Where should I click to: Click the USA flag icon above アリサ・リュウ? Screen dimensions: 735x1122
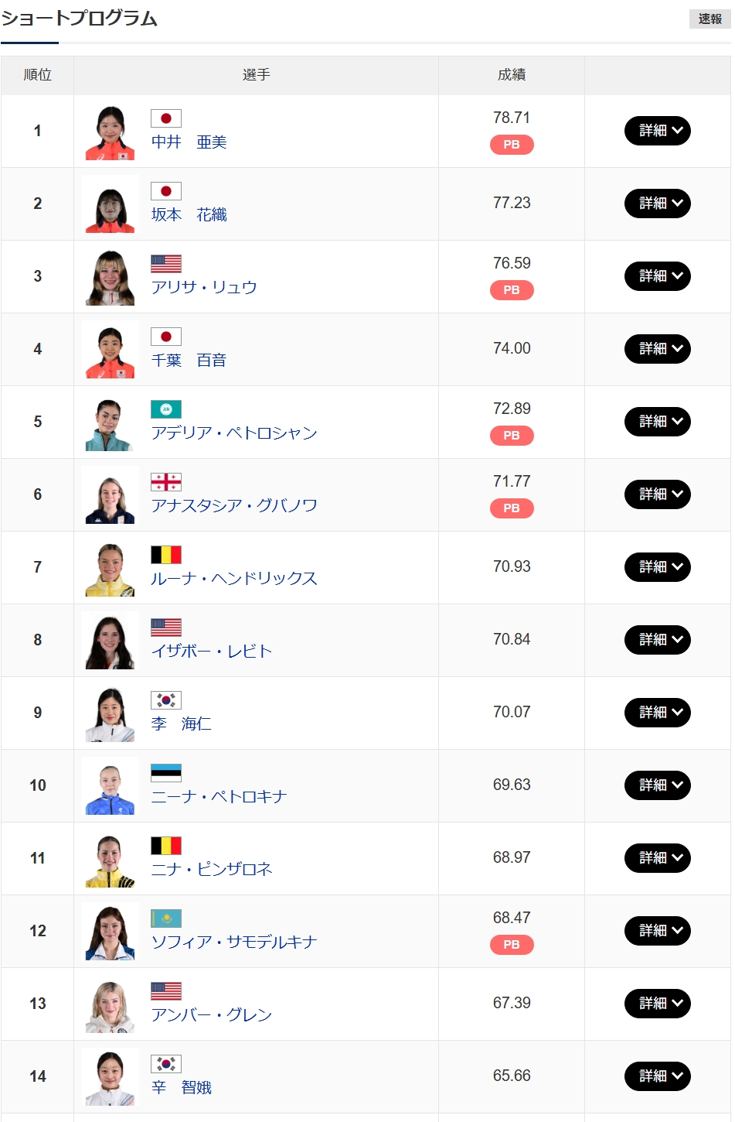coord(165,264)
